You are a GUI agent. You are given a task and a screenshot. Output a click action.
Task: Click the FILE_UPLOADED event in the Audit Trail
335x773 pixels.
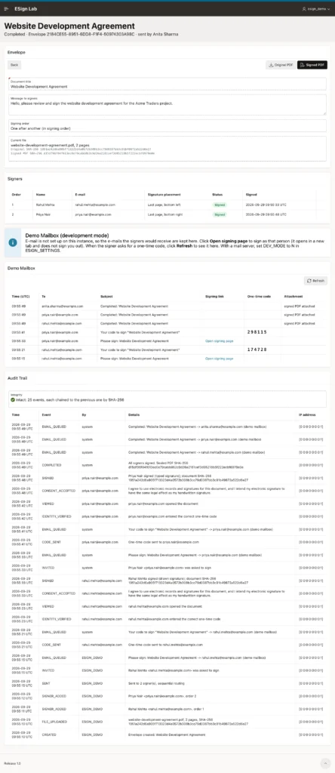(x=54, y=722)
